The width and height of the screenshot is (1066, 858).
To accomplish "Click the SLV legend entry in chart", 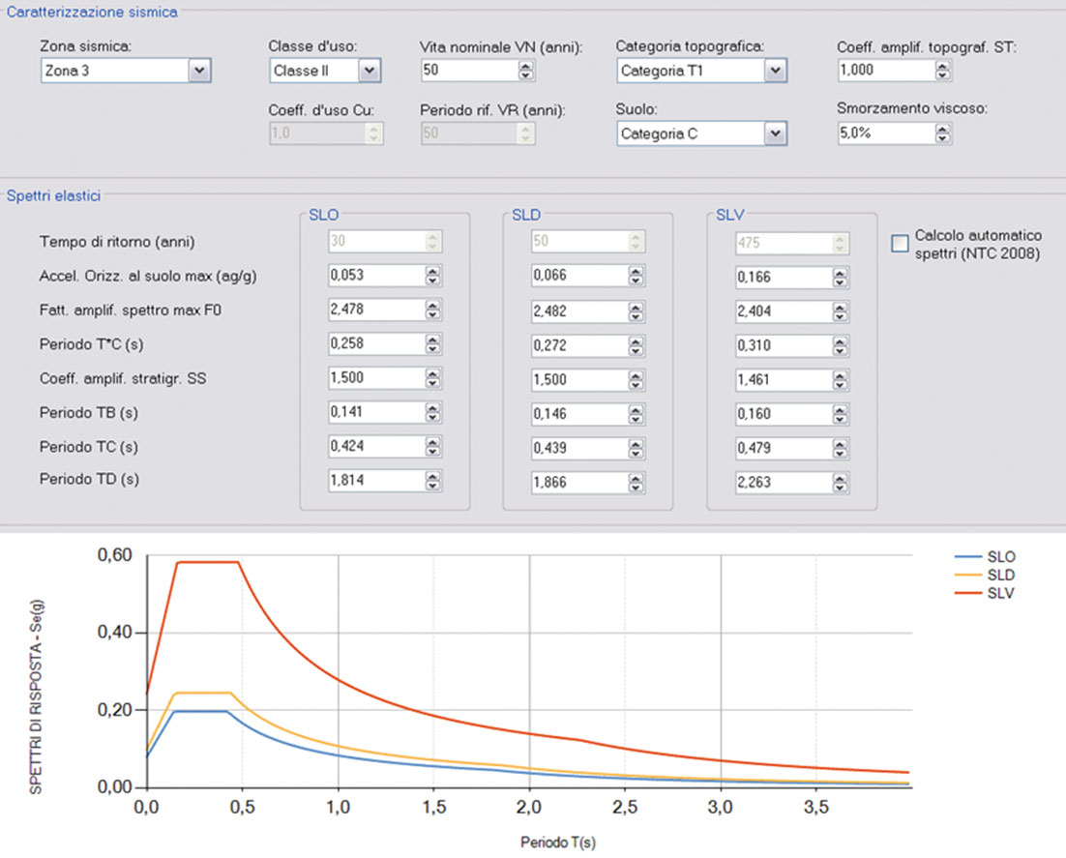I will (985, 594).
